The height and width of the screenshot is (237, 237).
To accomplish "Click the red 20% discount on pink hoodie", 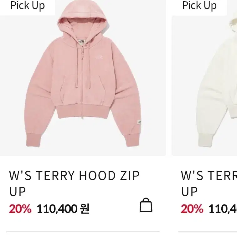I will point(20,209).
